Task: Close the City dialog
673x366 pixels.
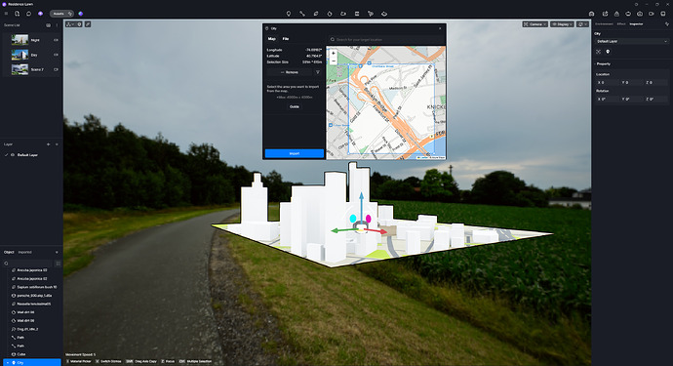Action: (x=440, y=28)
